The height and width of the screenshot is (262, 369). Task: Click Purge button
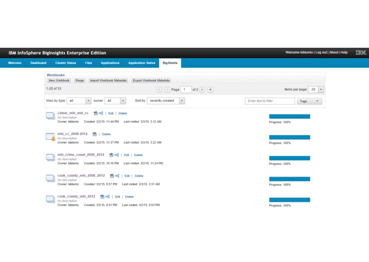[x=80, y=81]
